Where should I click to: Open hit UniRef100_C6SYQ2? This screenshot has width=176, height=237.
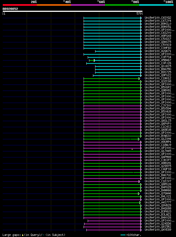pyautogui.click(x=158, y=18)
